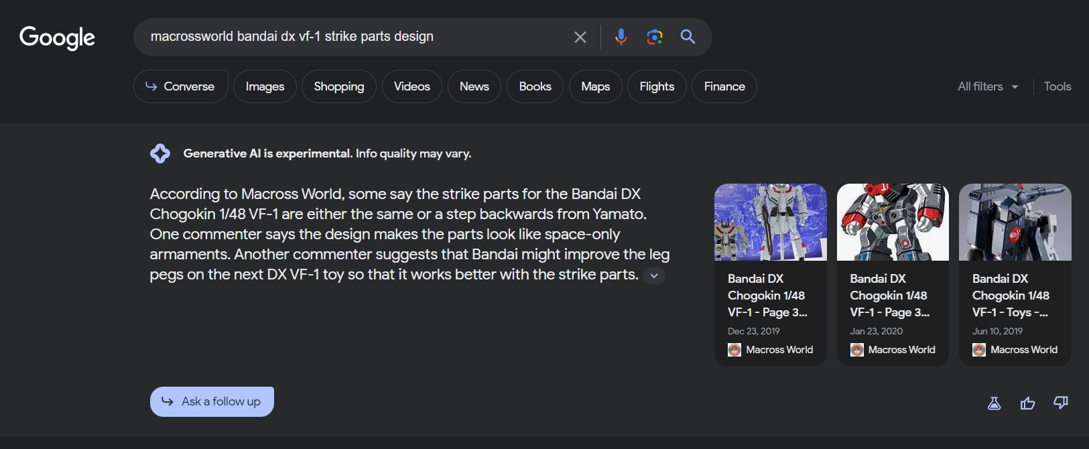Open the Jun 10, 2019 source card thumbnail
Viewport: 1089px width, 449px height.
(x=1015, y=222)
